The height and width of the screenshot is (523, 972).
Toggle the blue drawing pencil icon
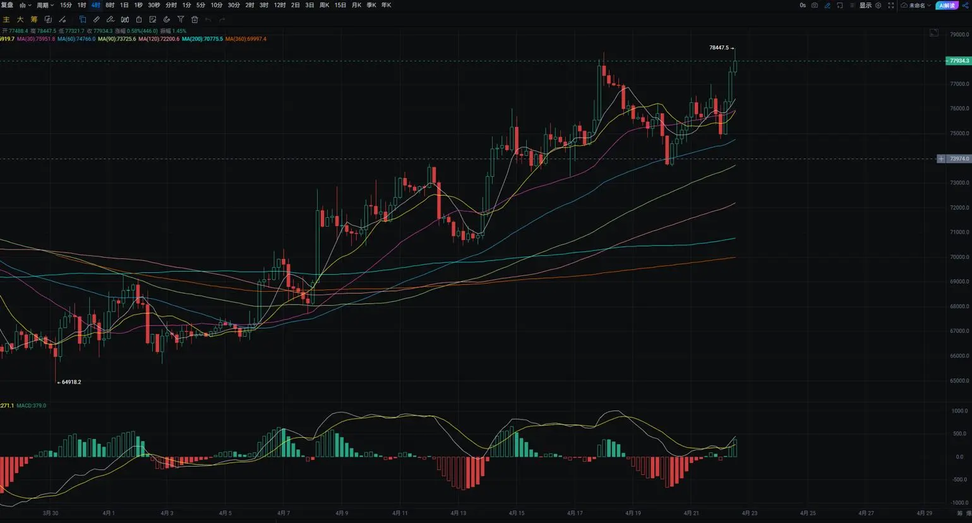[827, 5]
